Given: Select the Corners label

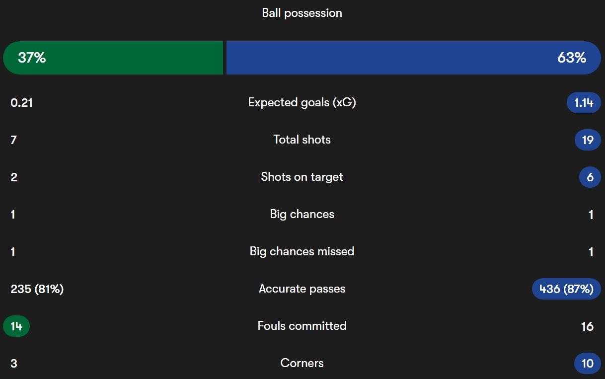Looking at the screenshot, I should [302, 363].
